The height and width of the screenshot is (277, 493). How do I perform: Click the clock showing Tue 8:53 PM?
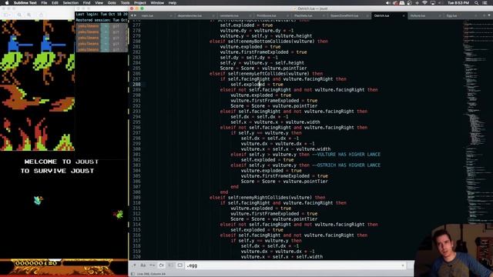(x=458, y=3)
